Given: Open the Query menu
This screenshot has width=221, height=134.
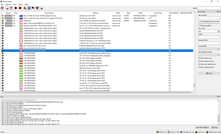Looking at the screenshot, I should tap(21, 4).
